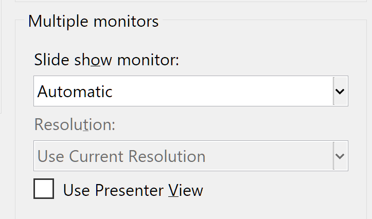The width and height of the screenshot is (372, 219).
Task: Click blank white area inside the Automatic box
Action: pyautogui.click(x=221, y=91)
